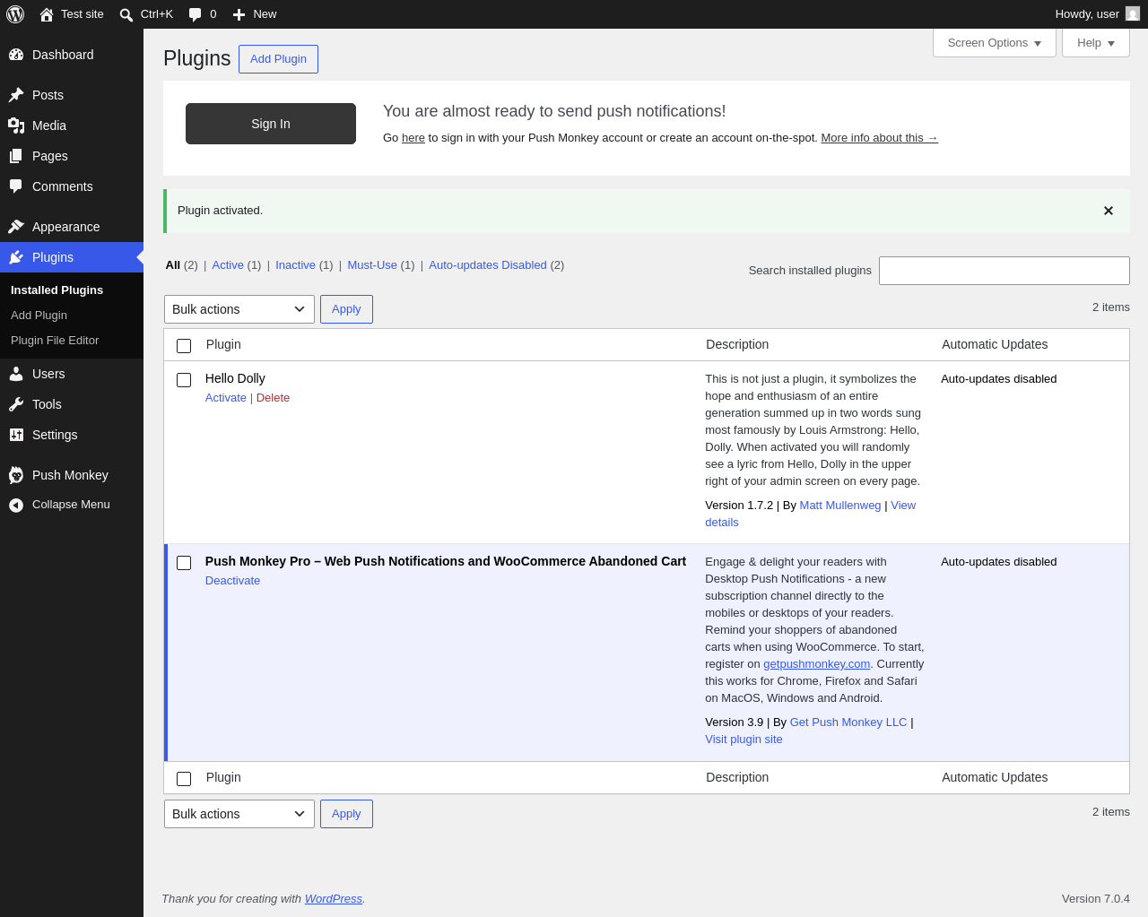Click the plus icon beside New
Viewport: 1148px width, 917px height.
click(239, 14)
